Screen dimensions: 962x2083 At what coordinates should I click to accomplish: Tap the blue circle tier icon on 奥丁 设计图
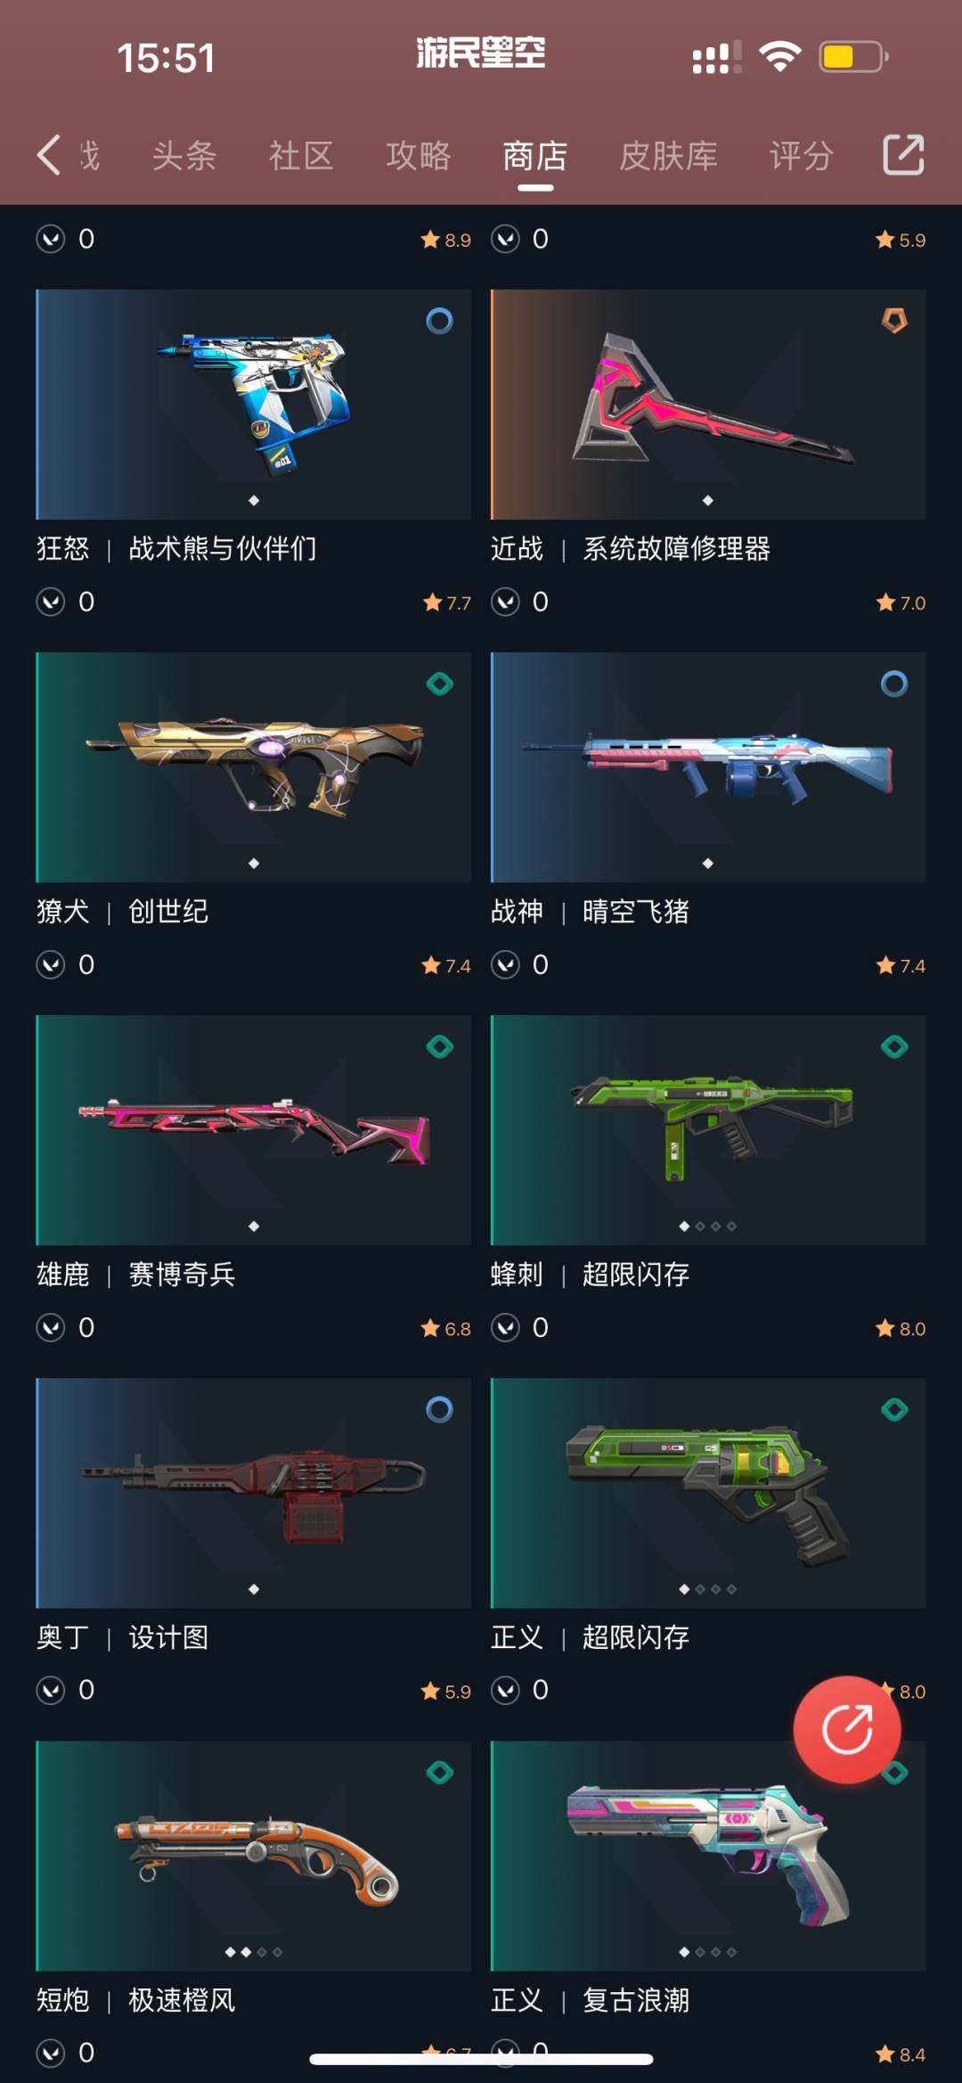coord(439,1409)
